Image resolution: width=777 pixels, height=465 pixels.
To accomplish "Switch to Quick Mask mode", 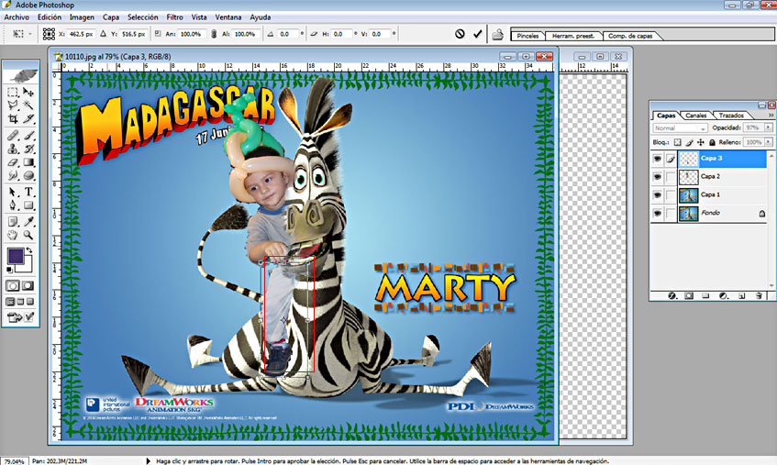I will pyautogui.click(x=28, y=286).
